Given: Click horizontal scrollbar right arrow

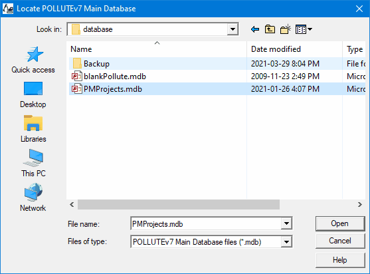Looking at the screenshot, I should tap(359, 204).
